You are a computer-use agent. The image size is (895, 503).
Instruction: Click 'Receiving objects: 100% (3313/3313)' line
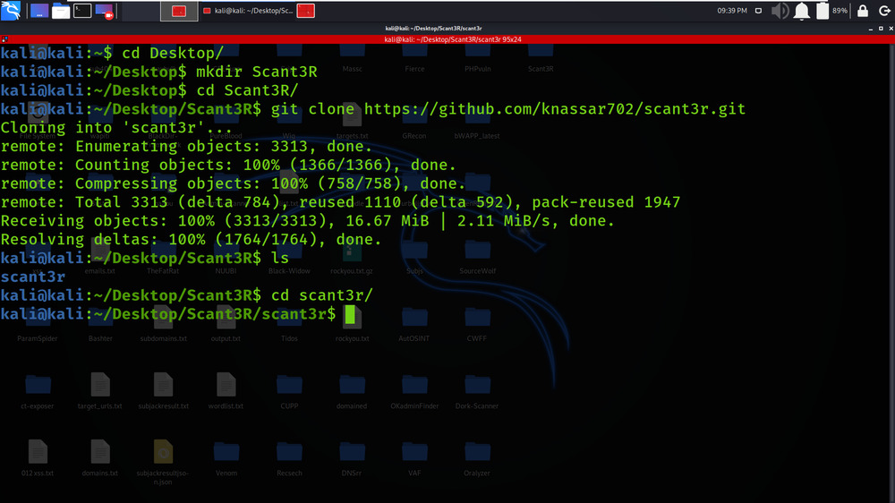[x=307, y=221]
